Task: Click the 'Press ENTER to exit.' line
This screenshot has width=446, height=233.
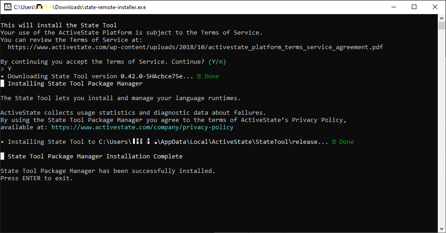Action: (37, 178)
